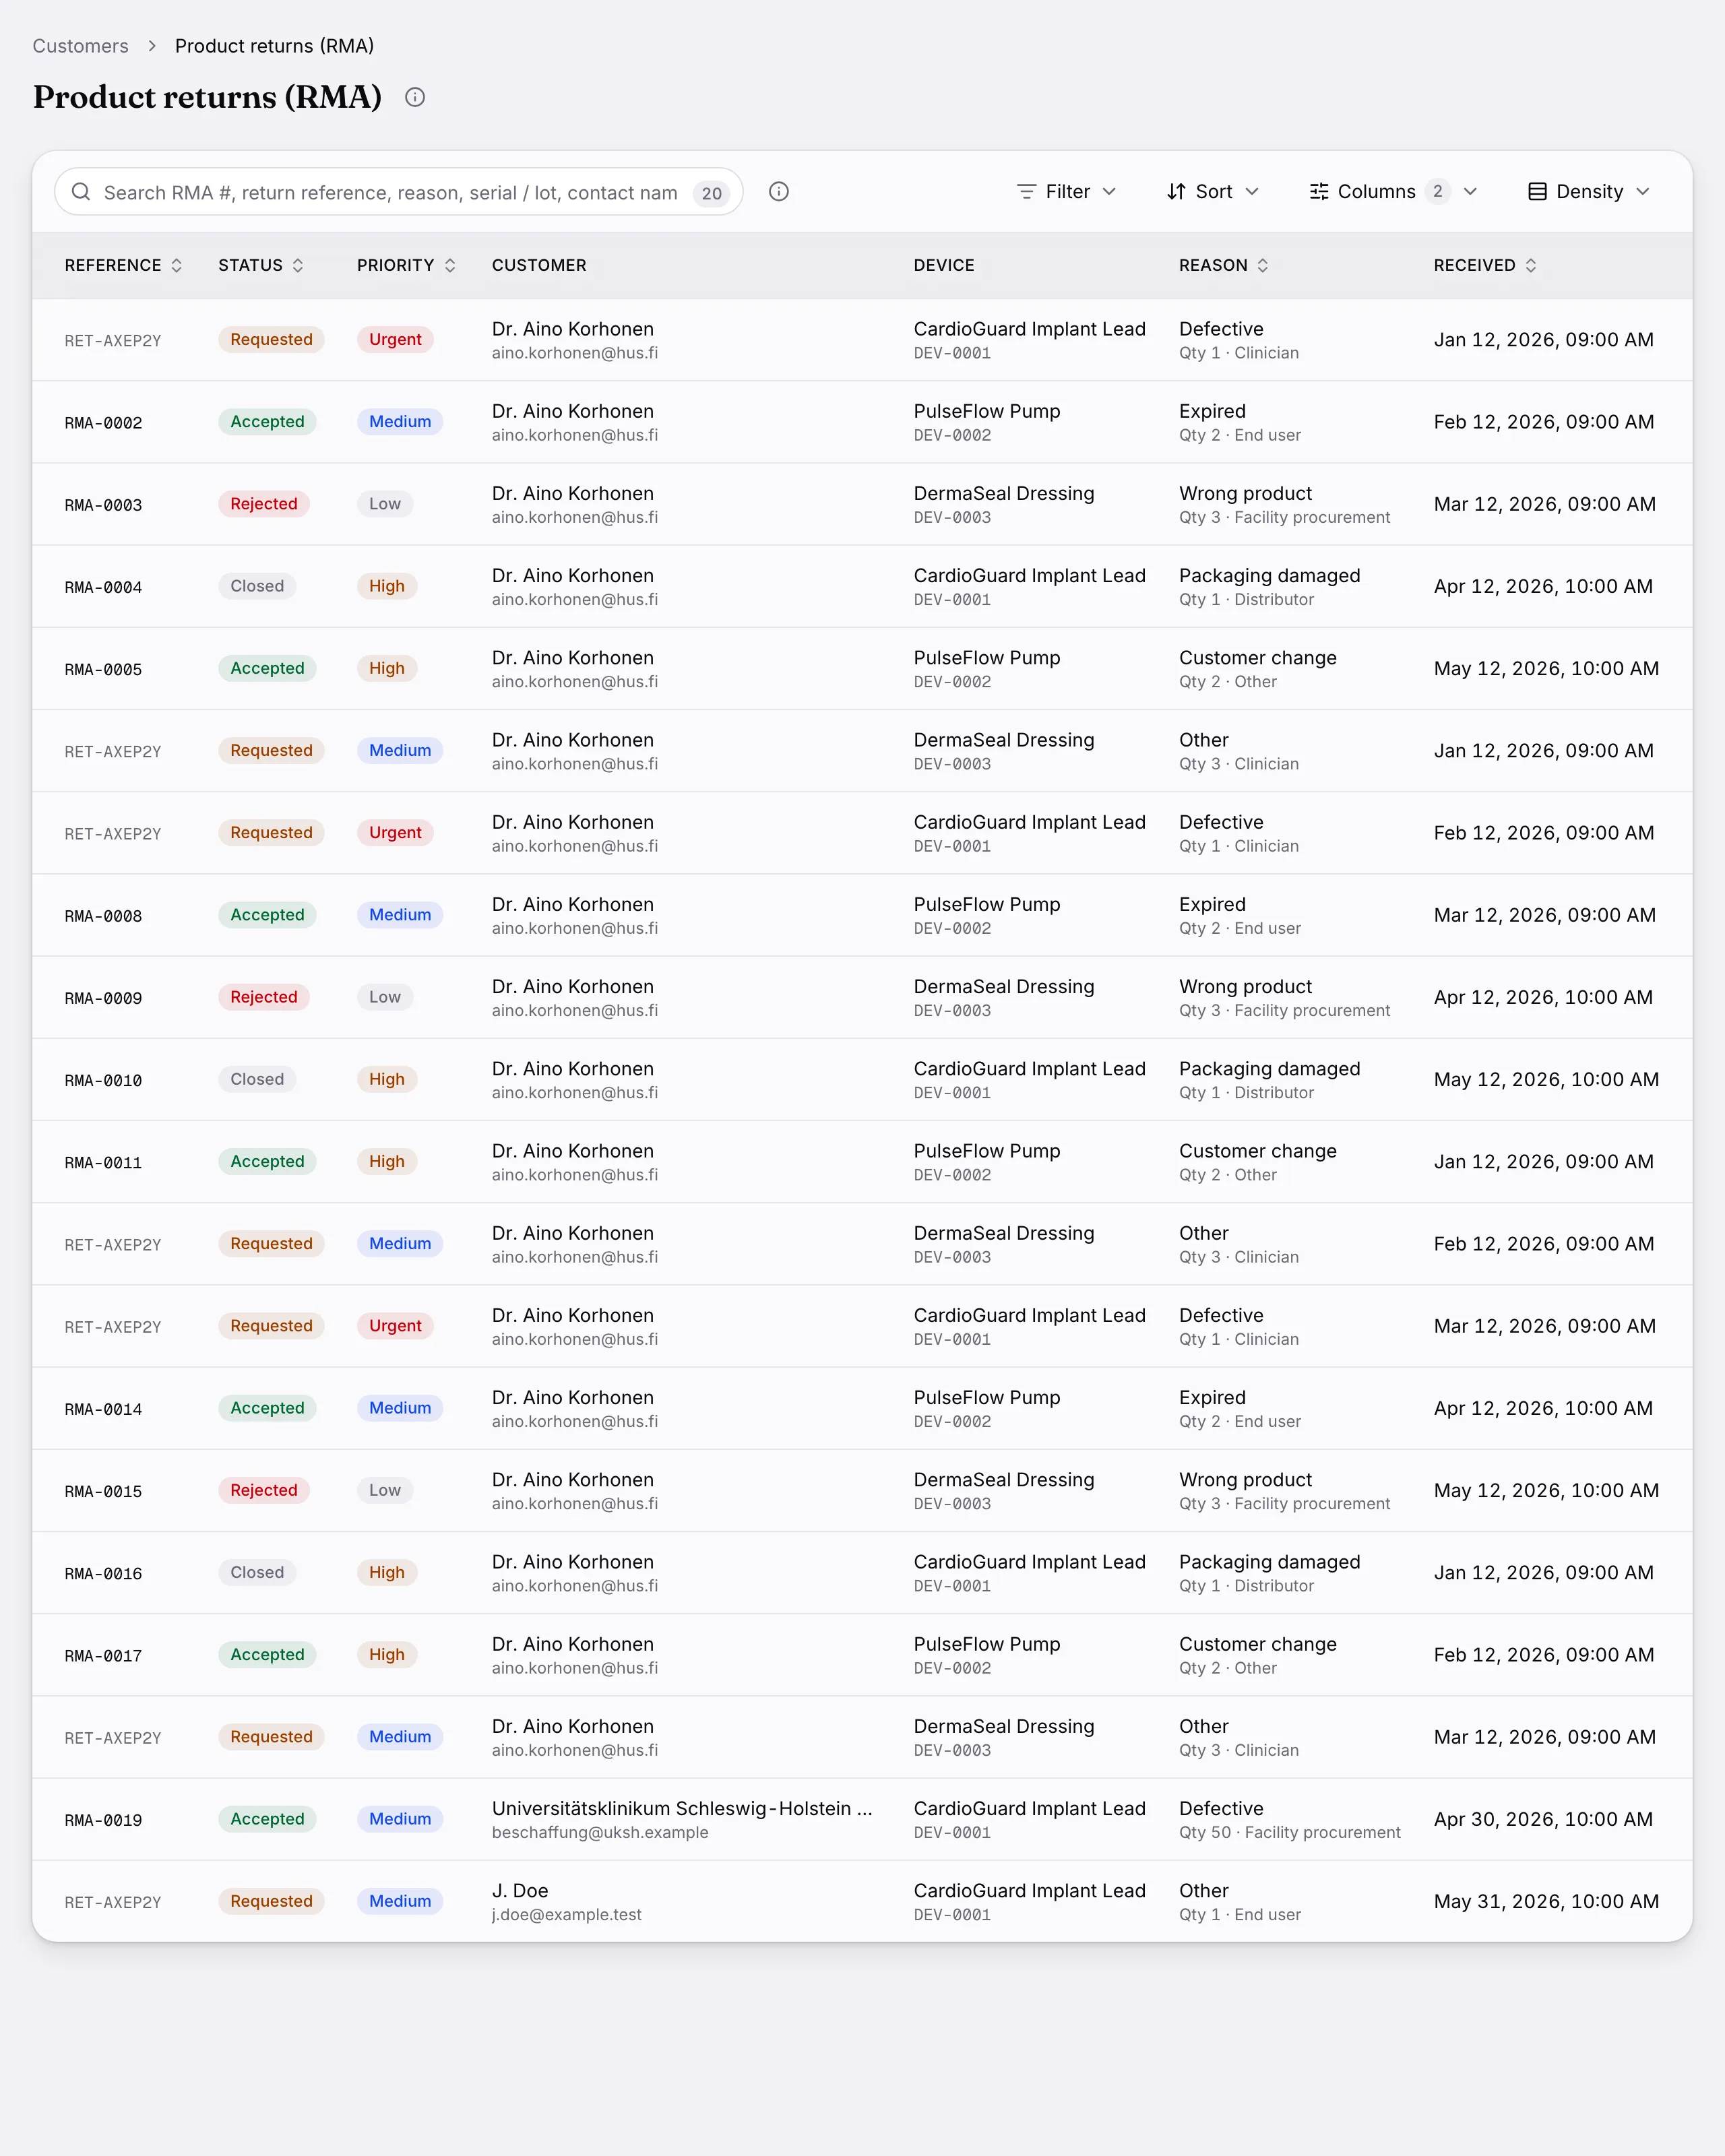Sort by the Reference column arrows
1725x2156 pixels.
coord(177,265)
